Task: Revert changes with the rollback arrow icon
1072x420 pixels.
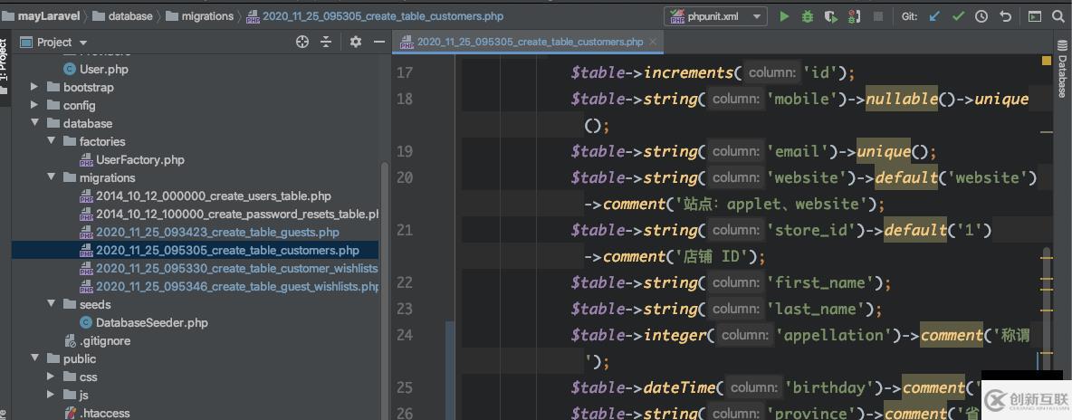Action: 1005,16
